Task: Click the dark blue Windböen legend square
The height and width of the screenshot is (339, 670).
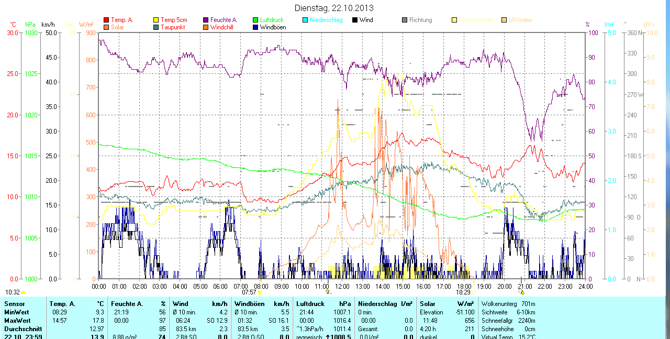Action: tap(255, 27)
